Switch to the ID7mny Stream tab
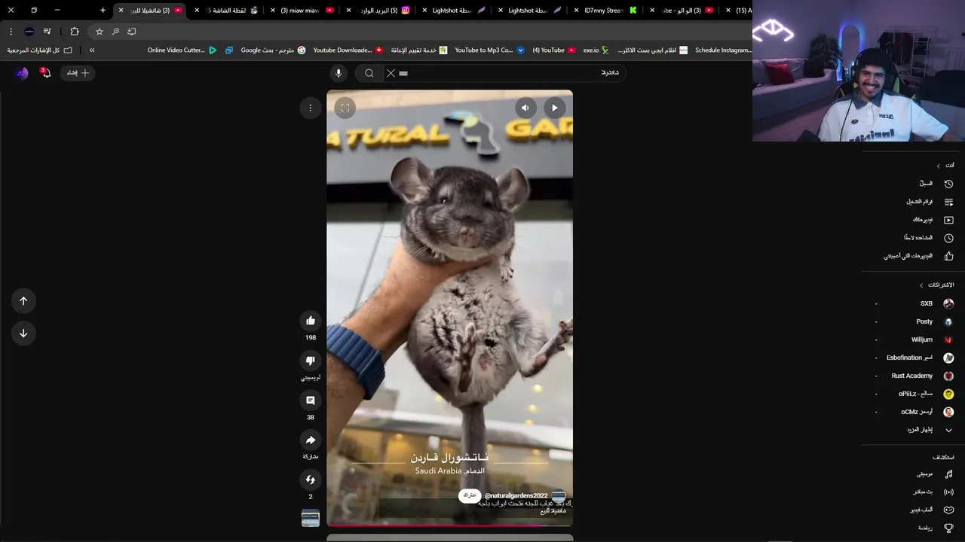 point(605,11)
